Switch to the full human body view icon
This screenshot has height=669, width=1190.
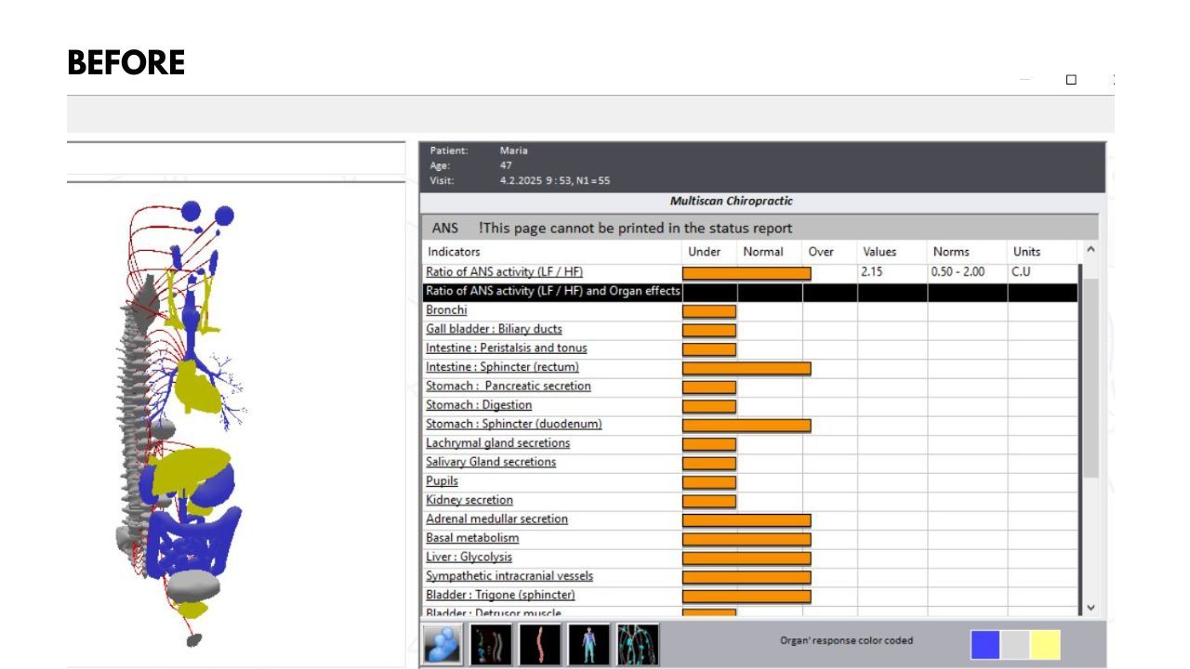click(588, 644)
